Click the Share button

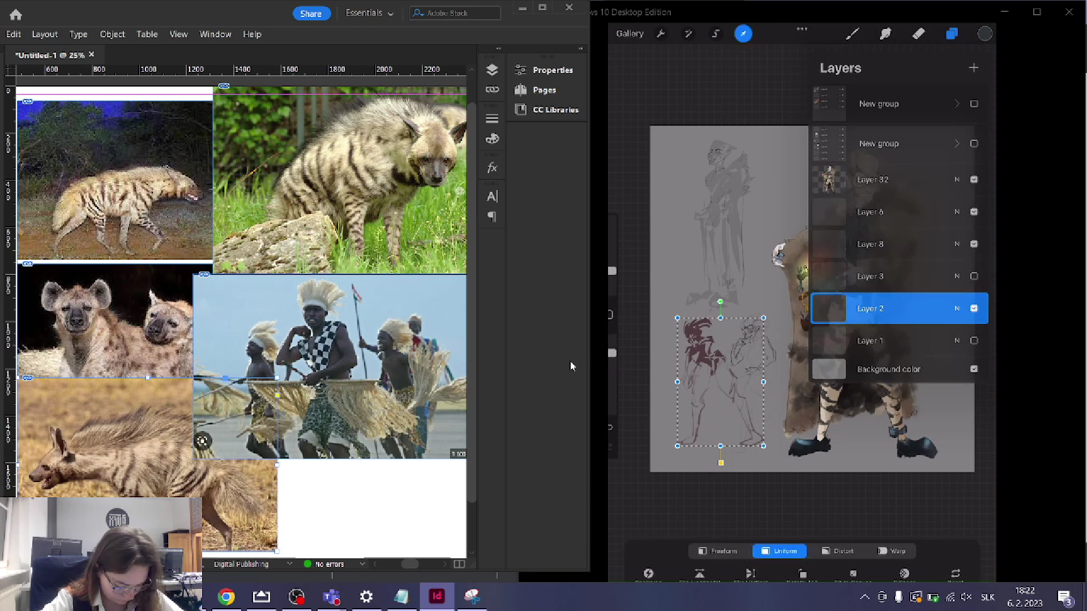click(x=311, y=14)
